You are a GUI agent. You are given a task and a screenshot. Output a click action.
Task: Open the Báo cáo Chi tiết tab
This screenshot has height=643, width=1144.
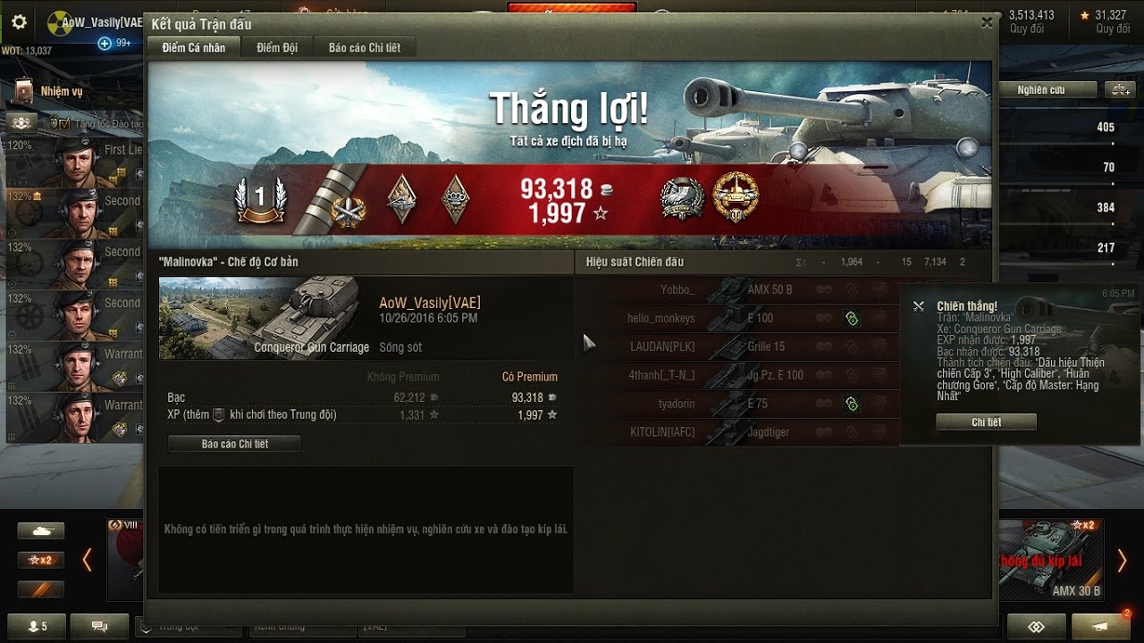point(365,47)
